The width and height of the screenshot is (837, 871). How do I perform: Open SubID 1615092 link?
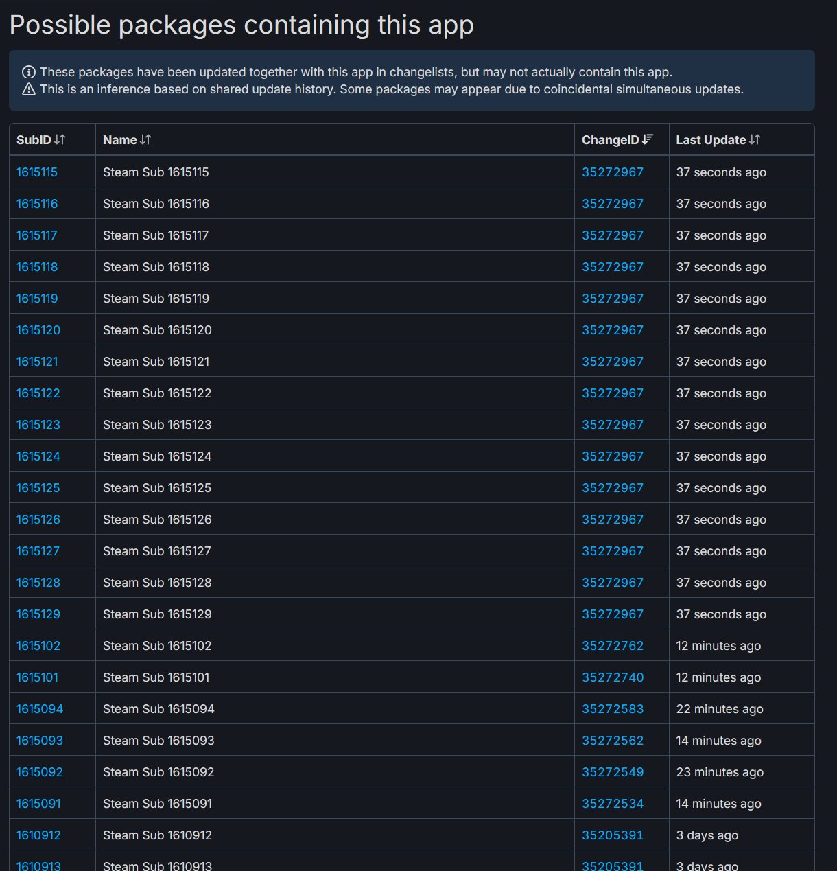coord(40,772)
